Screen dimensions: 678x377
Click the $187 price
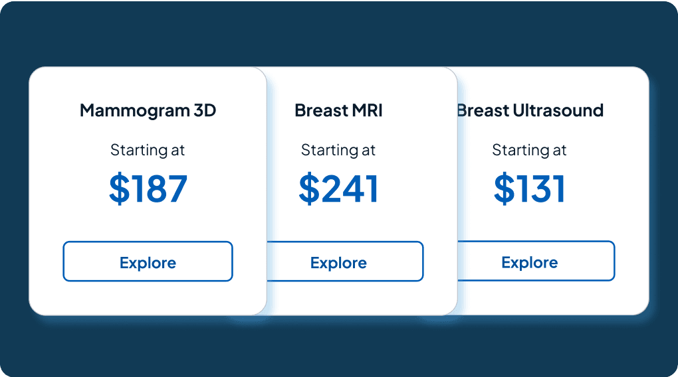148,188
